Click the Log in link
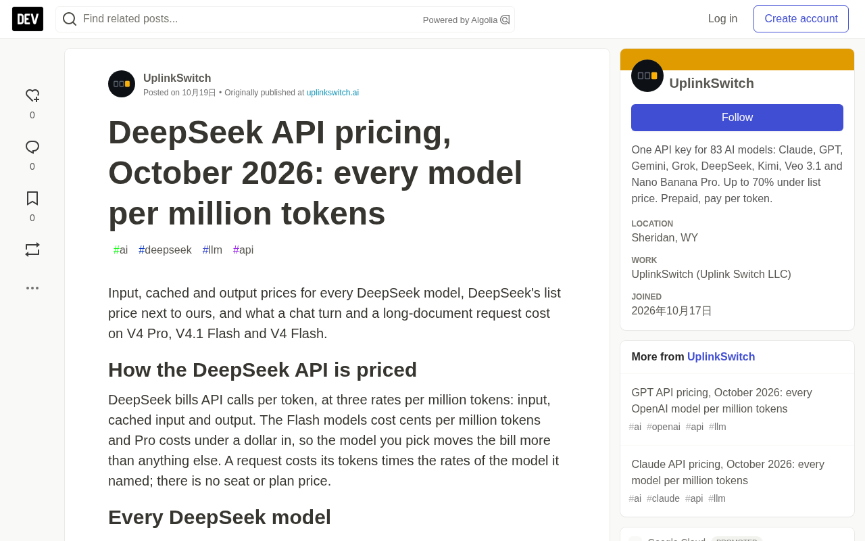Screen dimensions: 865x541 (723, 19)
